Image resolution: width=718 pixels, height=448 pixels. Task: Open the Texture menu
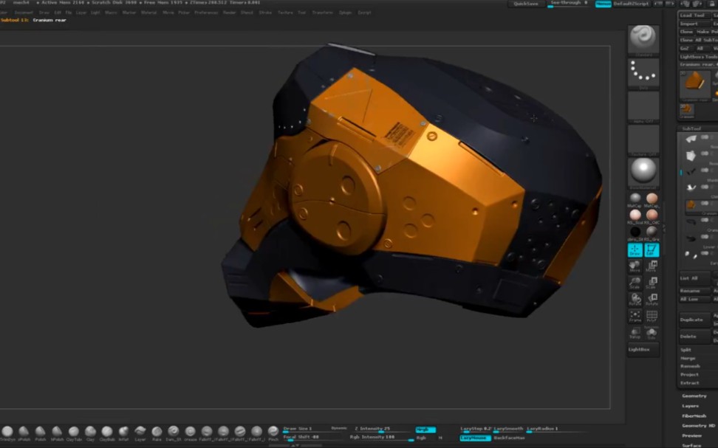click(285, 13)
